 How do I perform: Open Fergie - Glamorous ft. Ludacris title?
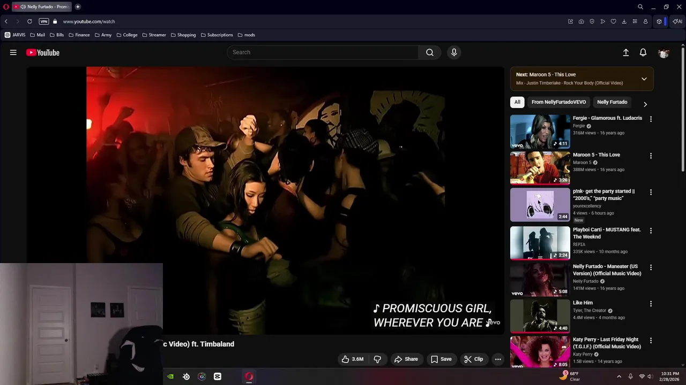point(607,118)
